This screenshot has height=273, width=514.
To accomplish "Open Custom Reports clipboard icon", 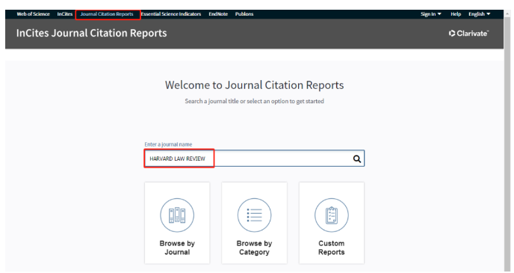I will pyautogui.click(x=332, y=215).
